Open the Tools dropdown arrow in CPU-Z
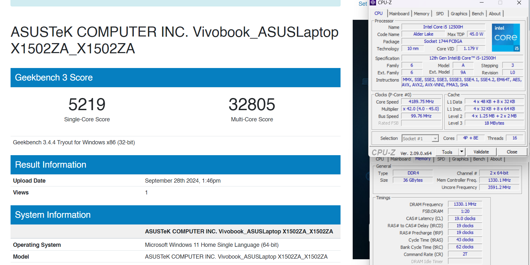530x265 pixels. click(462, 152)
